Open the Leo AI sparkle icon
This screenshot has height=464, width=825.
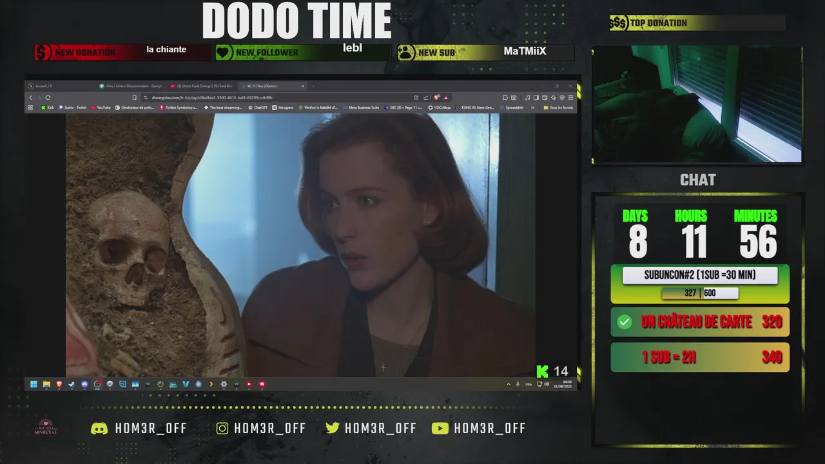point(554,97)
